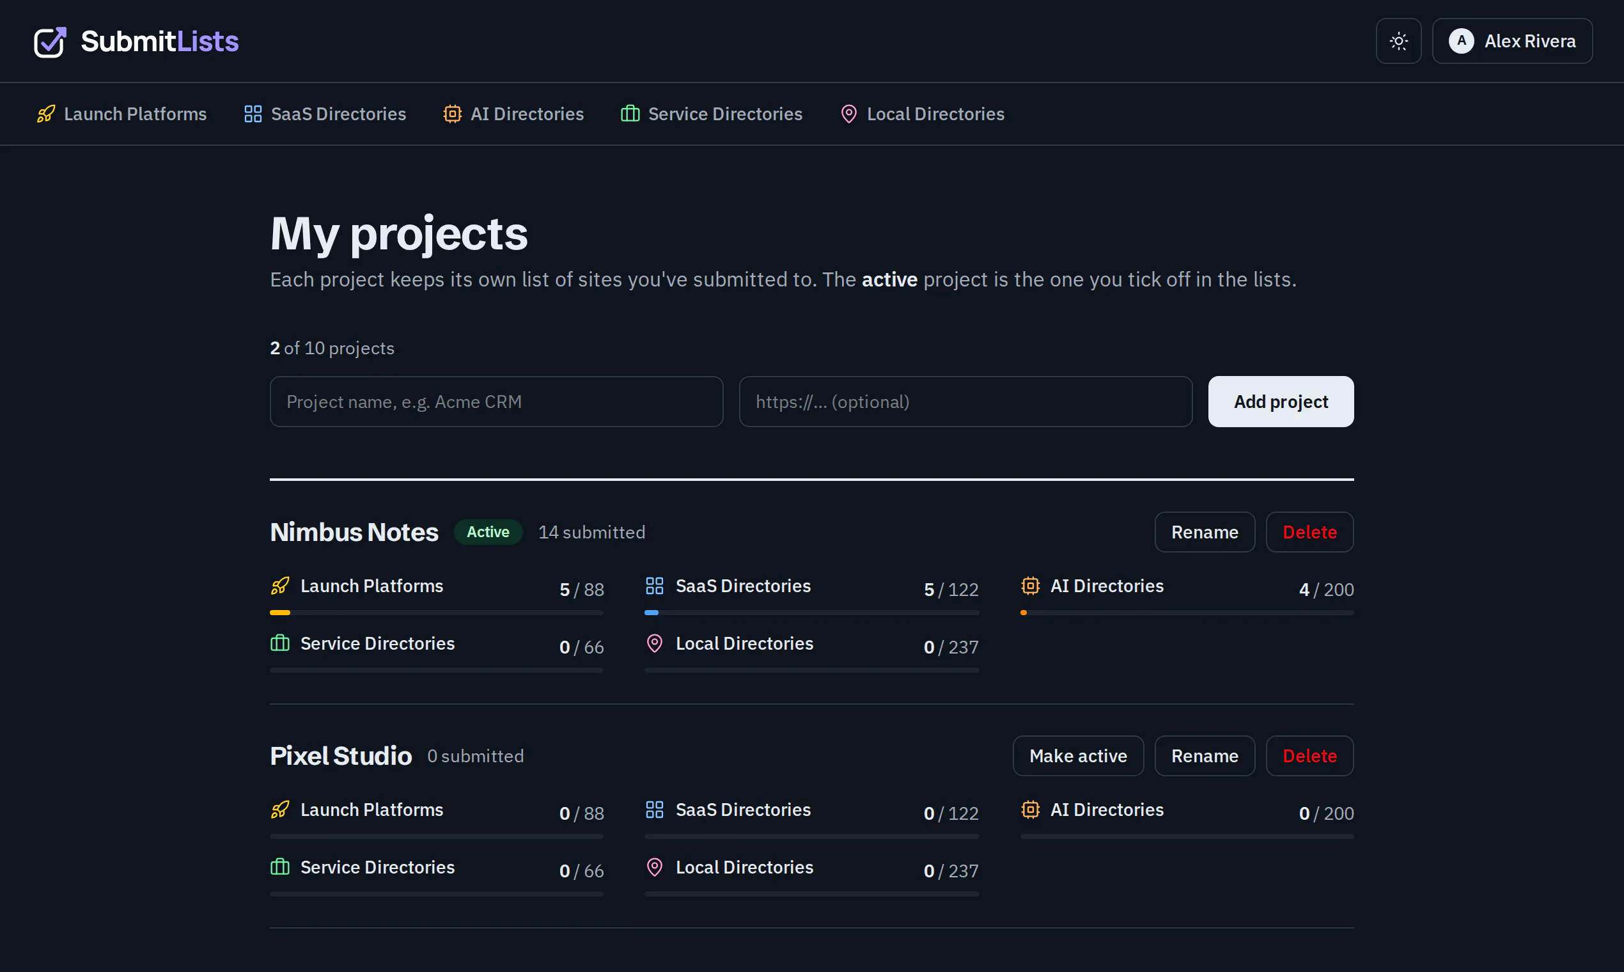Open the Launch Platforms nav tab
1624x972 pixels.
121,114
